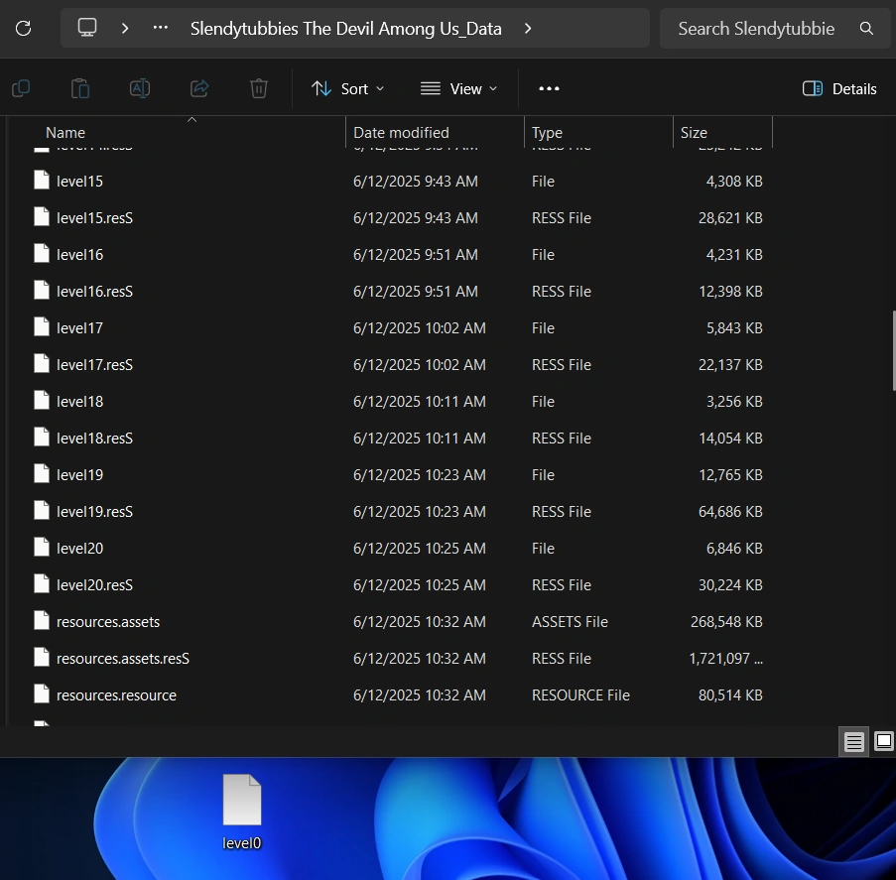Click the vertical scrollbar thumb
Viewport: 896px width, 880px height.
click(892, 353)
